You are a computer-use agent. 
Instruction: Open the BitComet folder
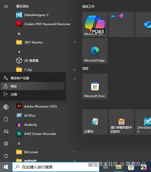[46, 152]
